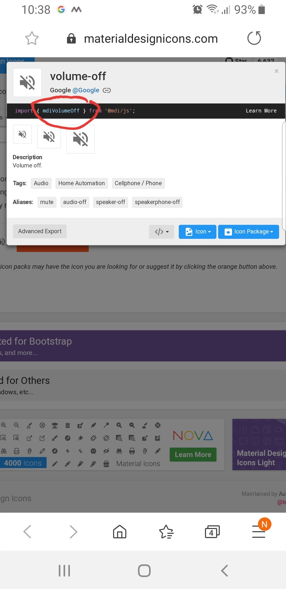Click the 4000 Icons badge
The image size is (286, 589).
coord(23,463)
